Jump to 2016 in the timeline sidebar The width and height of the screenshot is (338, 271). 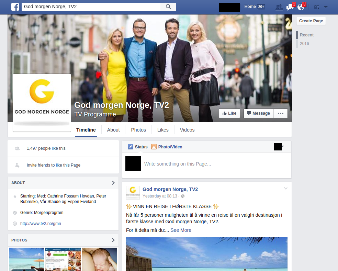[x=304, y=44]
